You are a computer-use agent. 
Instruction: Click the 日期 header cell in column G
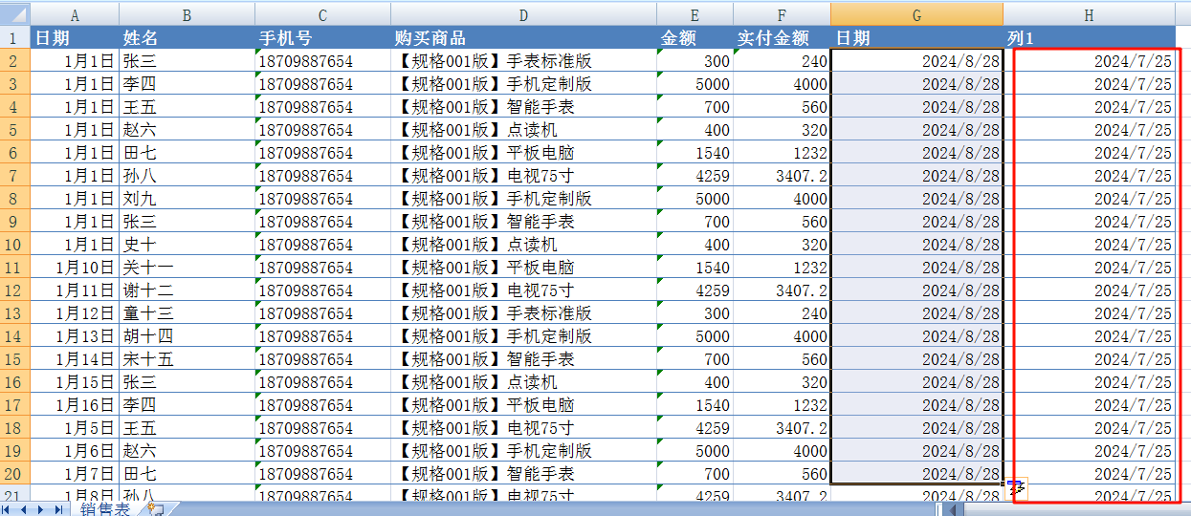[917, 38]
